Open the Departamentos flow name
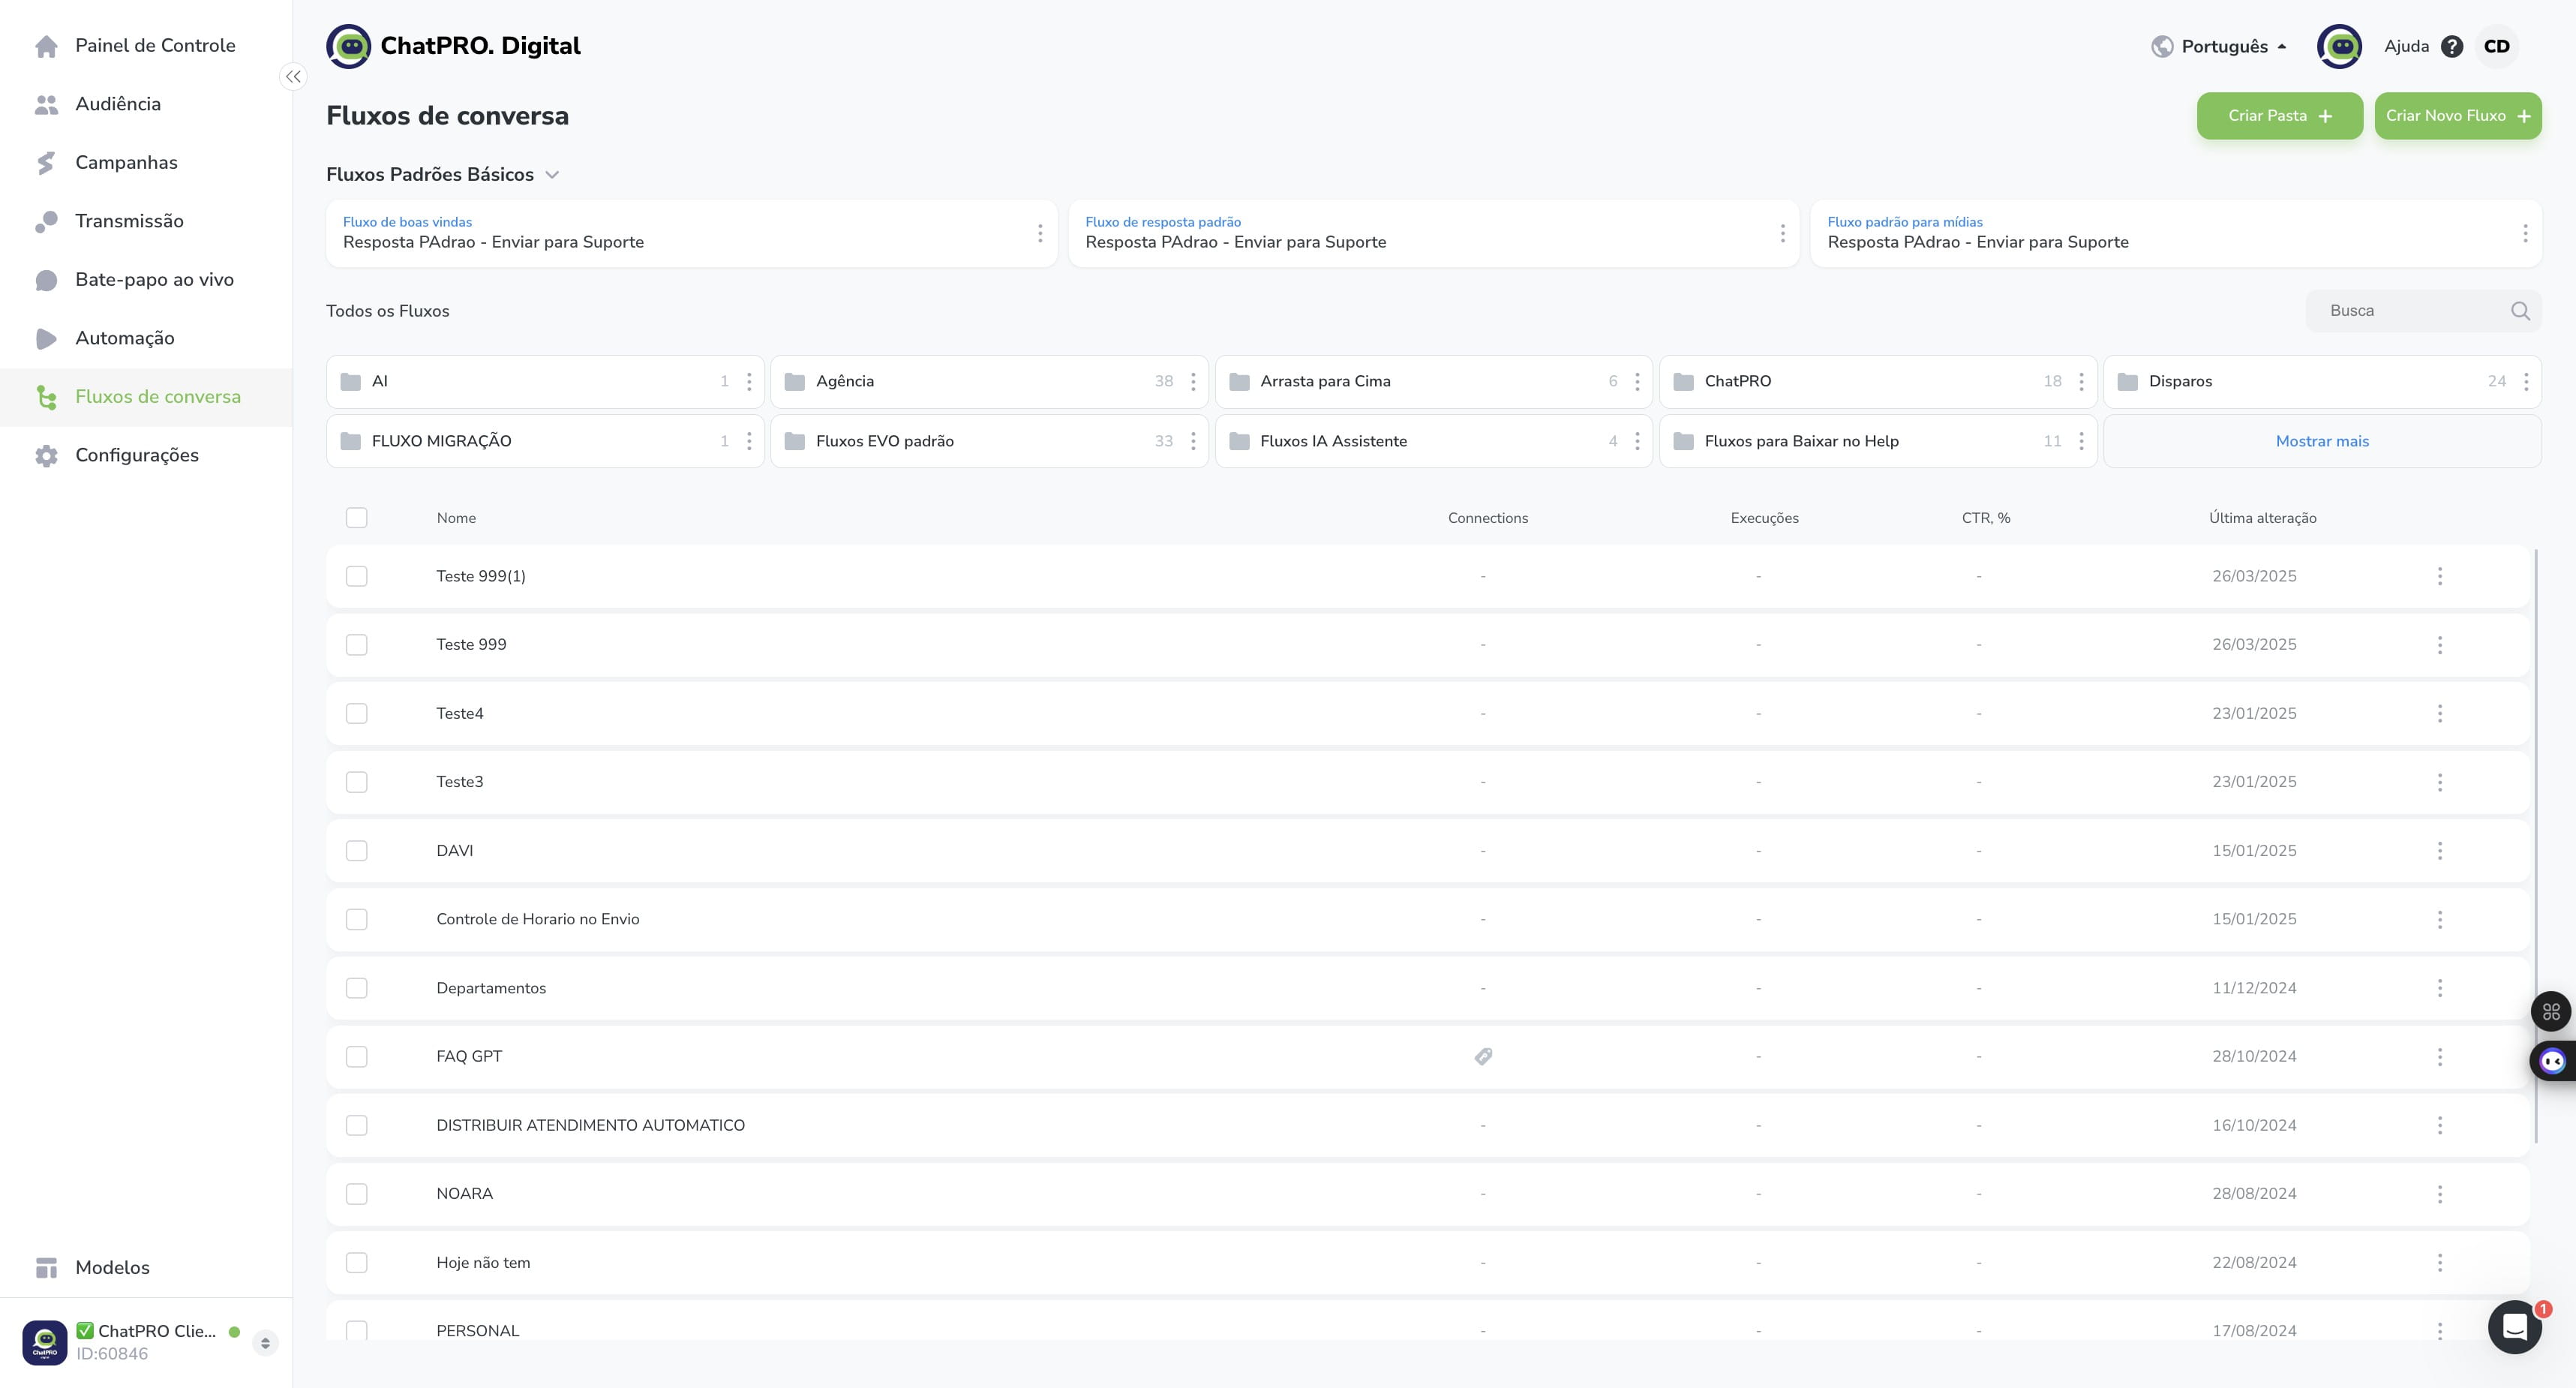Image resolution: width=2576 pixels, height=1388 pixels. (x=491, y=988)
